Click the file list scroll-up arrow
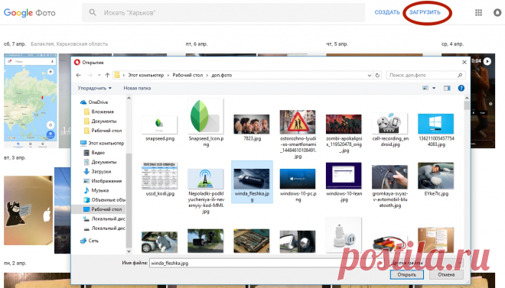The image size is (505, 288). pos(467,98)
